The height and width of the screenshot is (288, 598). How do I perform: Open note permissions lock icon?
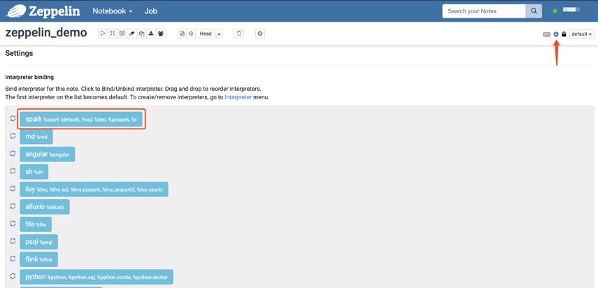point(564,34)
